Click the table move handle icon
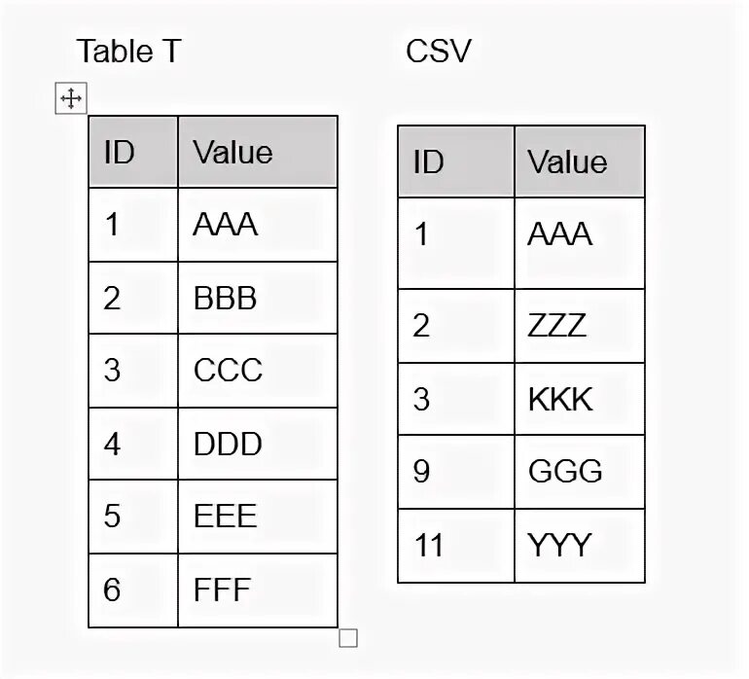 (x=71, y=98)
